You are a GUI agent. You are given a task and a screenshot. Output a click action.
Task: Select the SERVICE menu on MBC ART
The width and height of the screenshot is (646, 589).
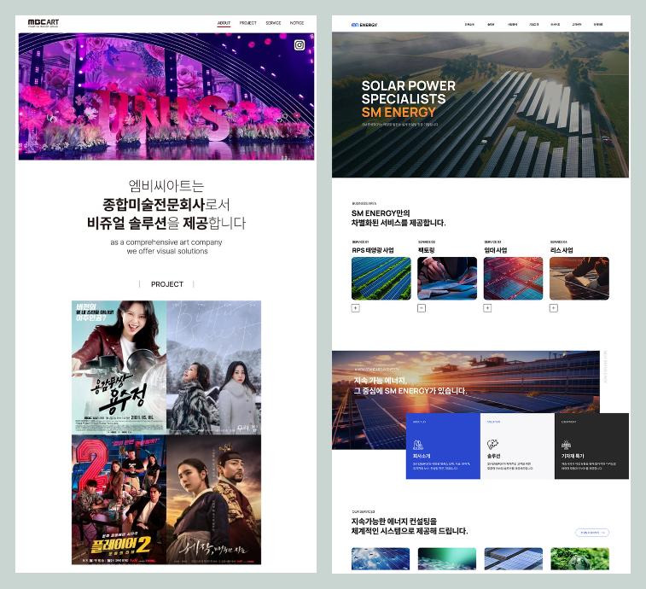tap(273, 23)
